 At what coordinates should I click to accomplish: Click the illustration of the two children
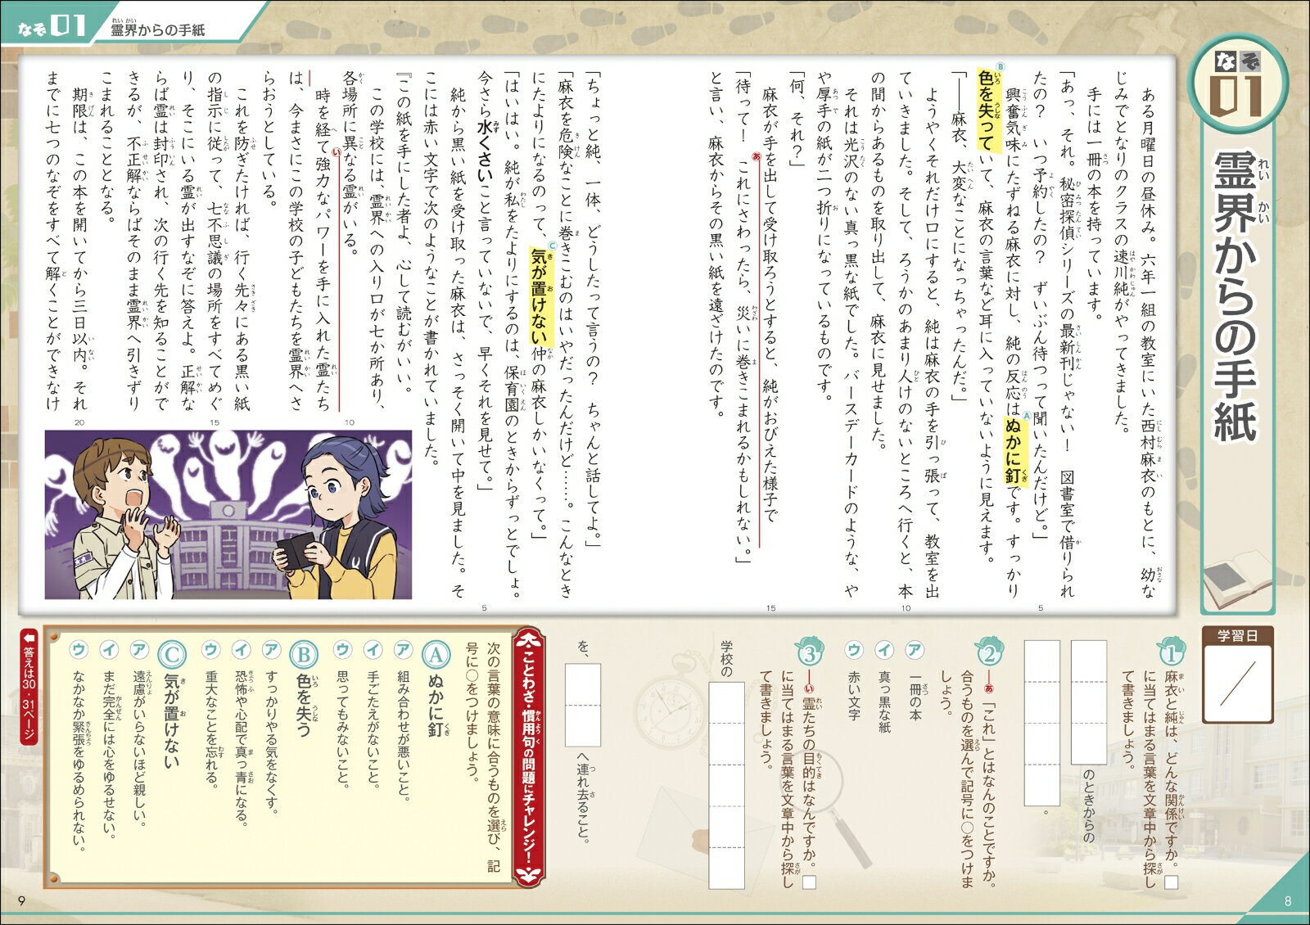point(228,515)
